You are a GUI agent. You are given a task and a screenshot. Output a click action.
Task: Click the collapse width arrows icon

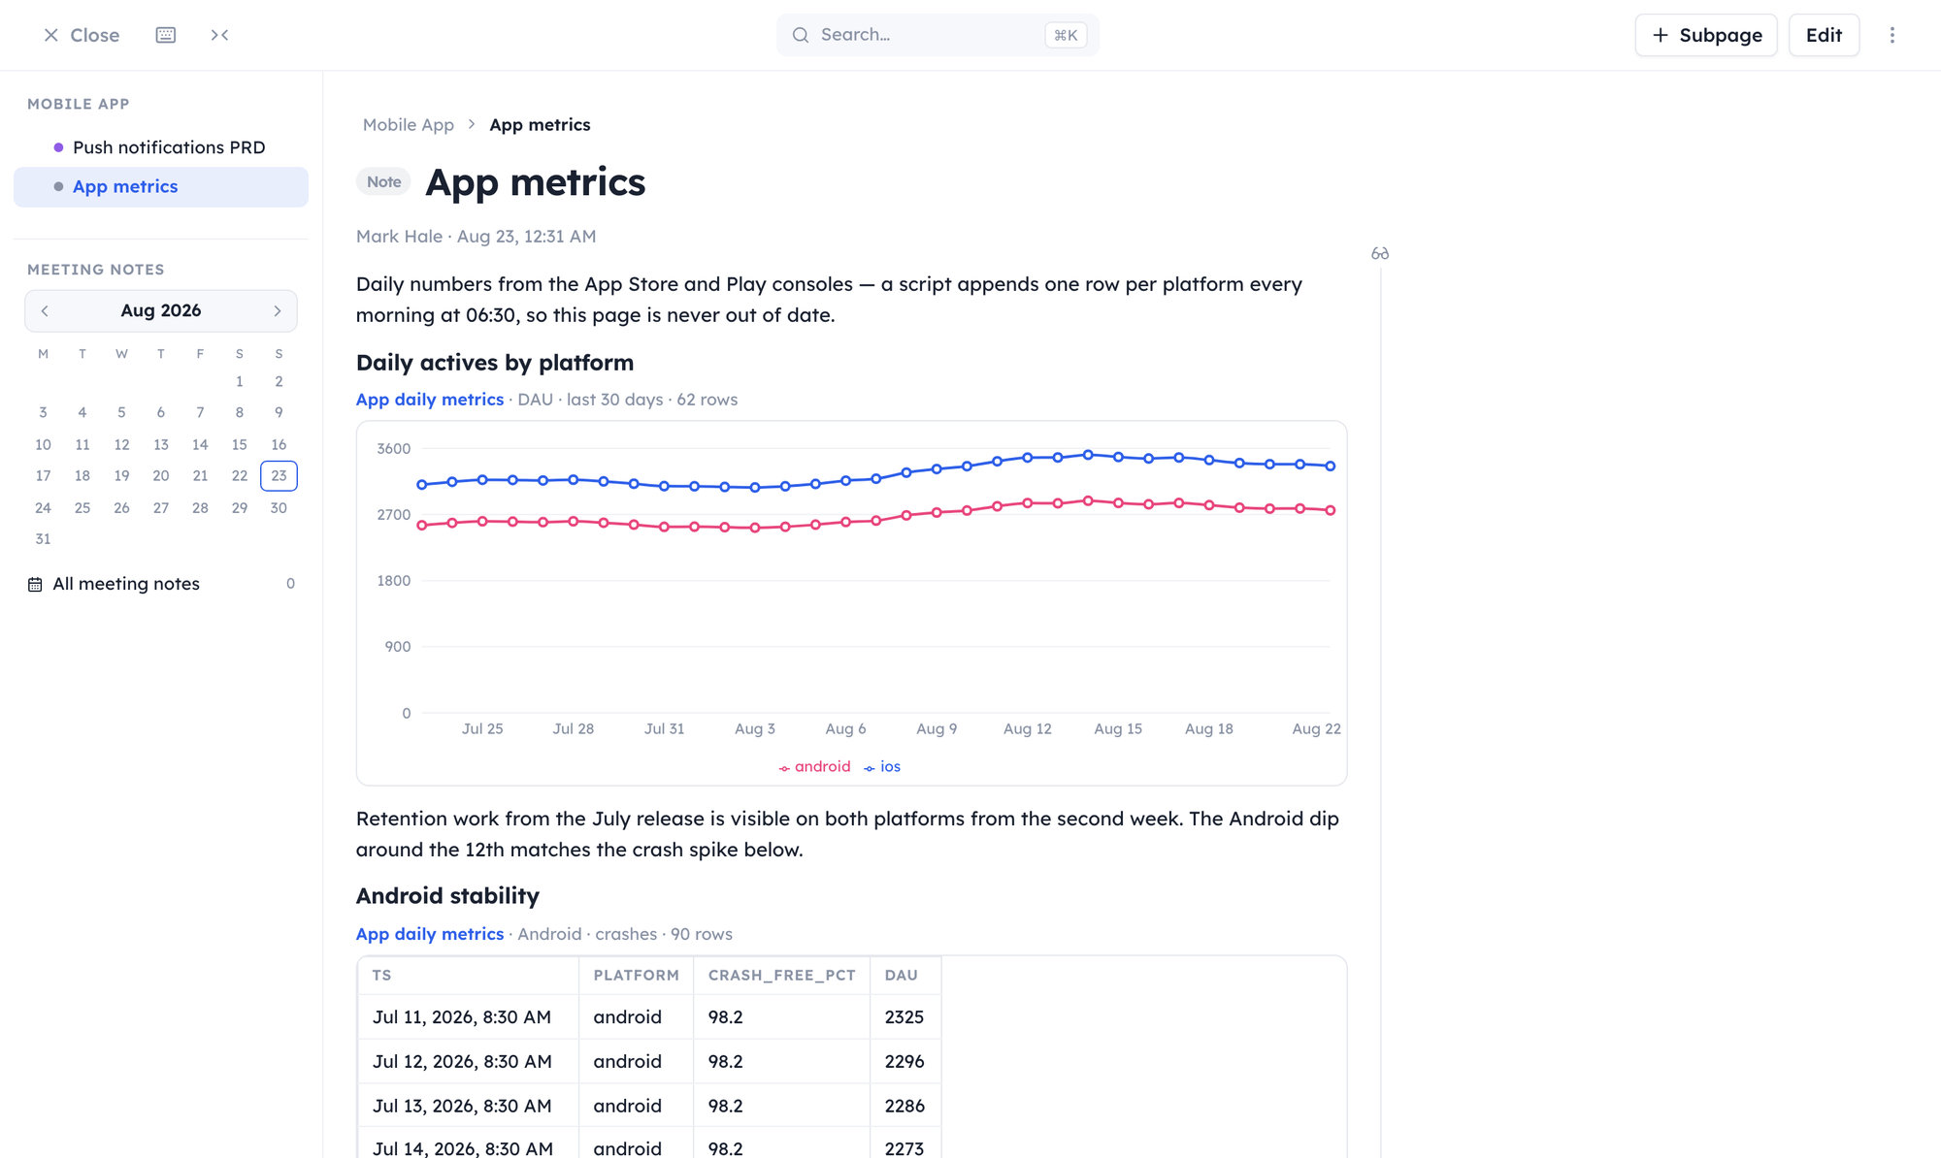220,35
